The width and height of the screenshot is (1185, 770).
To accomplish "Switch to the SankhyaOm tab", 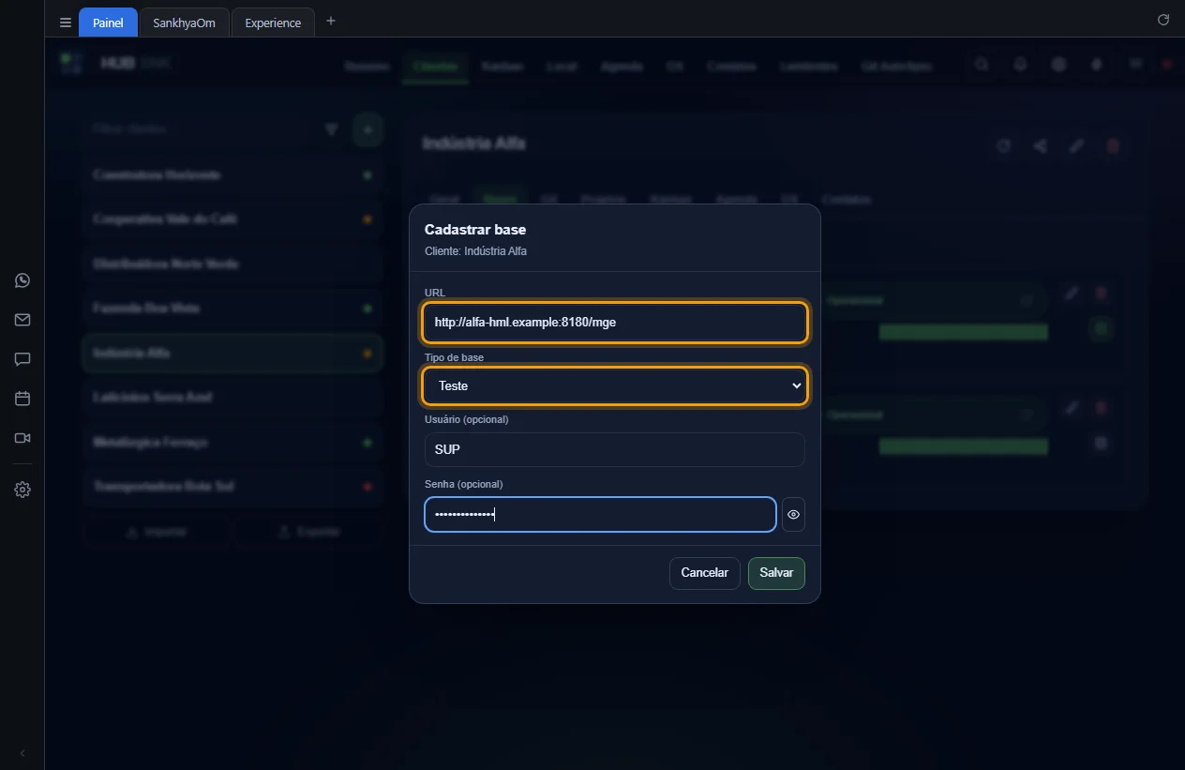I will click(184, 23).
